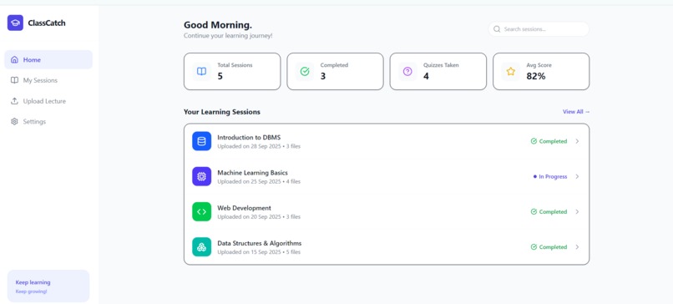Click the Good Morning heading
This screenshot has height=304, width=673.
click(x=218, y=25)
